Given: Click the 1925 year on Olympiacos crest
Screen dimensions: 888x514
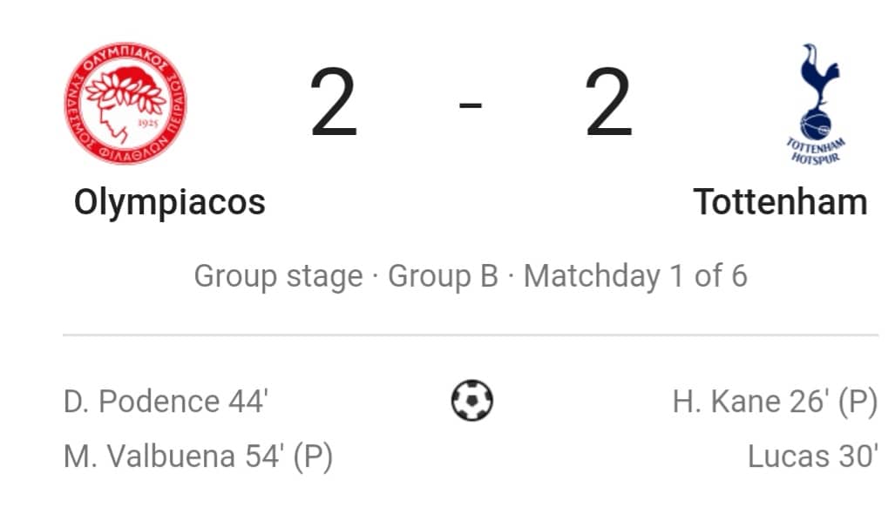Looking at the screenshot, I should point(147,124).
